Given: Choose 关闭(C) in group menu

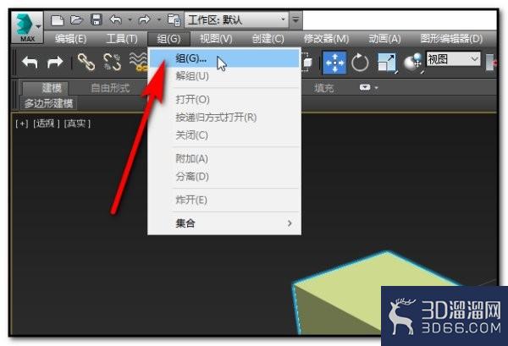Looking at the screenshot, I should coord(224,135).
